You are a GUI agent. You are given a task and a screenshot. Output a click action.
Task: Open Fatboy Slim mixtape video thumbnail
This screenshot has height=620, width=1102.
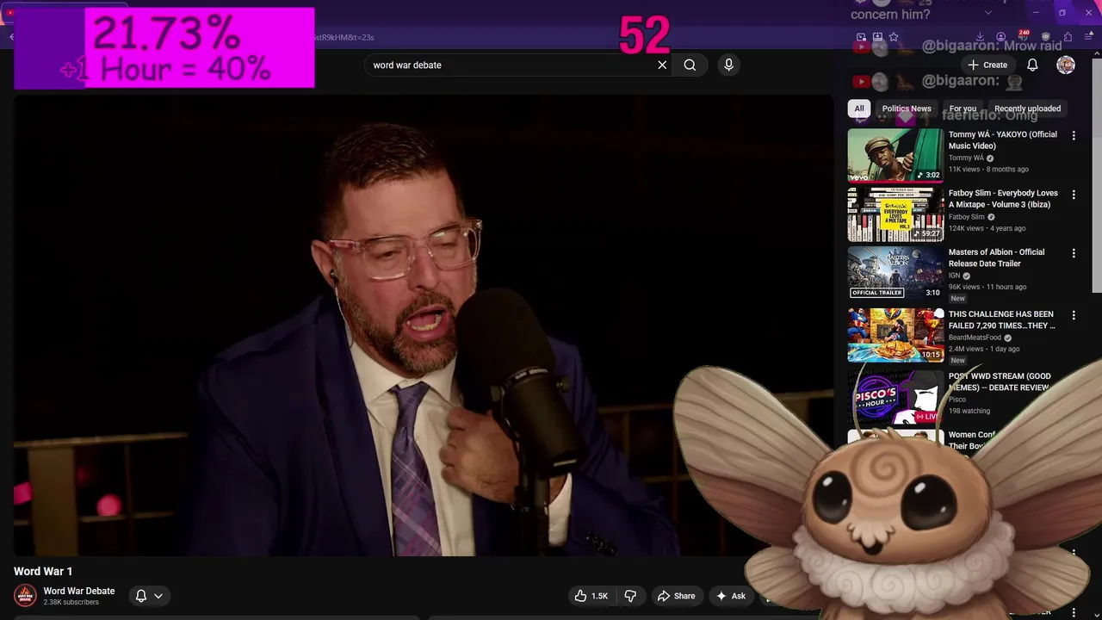(x=895, y=214)
